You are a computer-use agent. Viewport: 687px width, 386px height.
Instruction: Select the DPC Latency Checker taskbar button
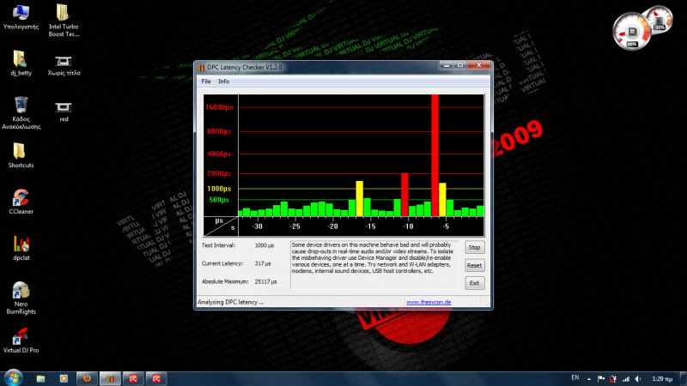click(110, 378)
